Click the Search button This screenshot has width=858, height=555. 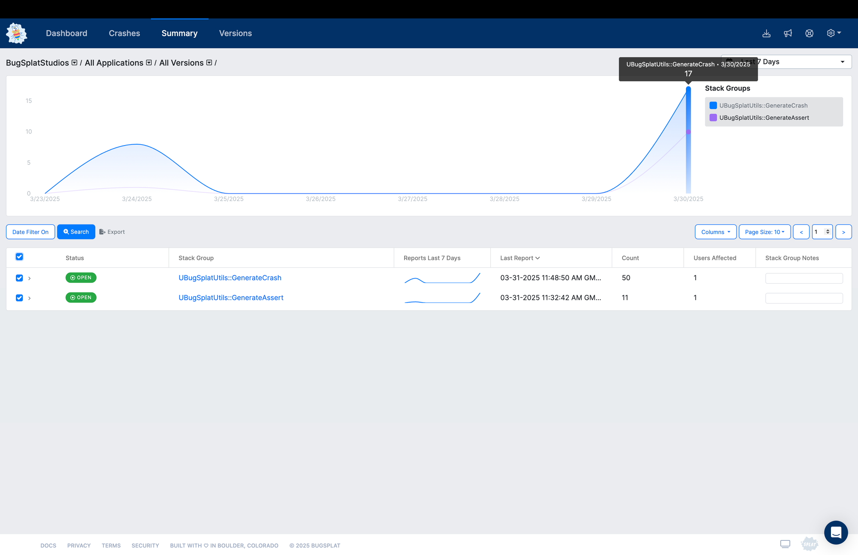point(76,232)
